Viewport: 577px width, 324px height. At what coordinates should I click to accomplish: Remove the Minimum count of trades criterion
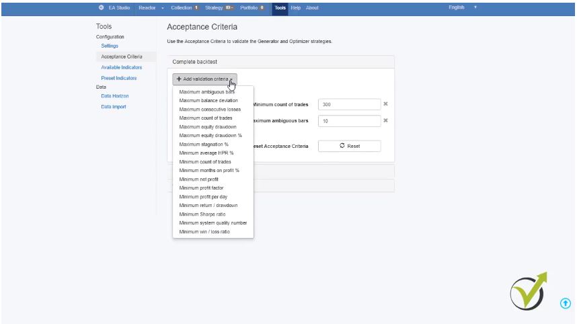(x=385, y=104)
